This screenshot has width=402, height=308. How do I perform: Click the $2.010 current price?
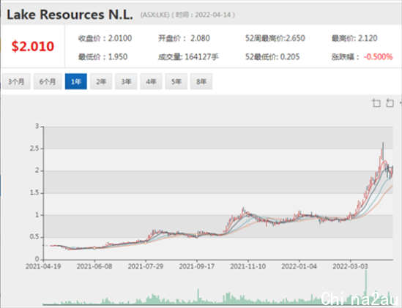33,46
